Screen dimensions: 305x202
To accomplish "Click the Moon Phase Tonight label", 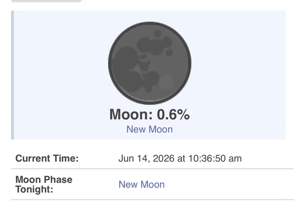I will pos(44,185).
